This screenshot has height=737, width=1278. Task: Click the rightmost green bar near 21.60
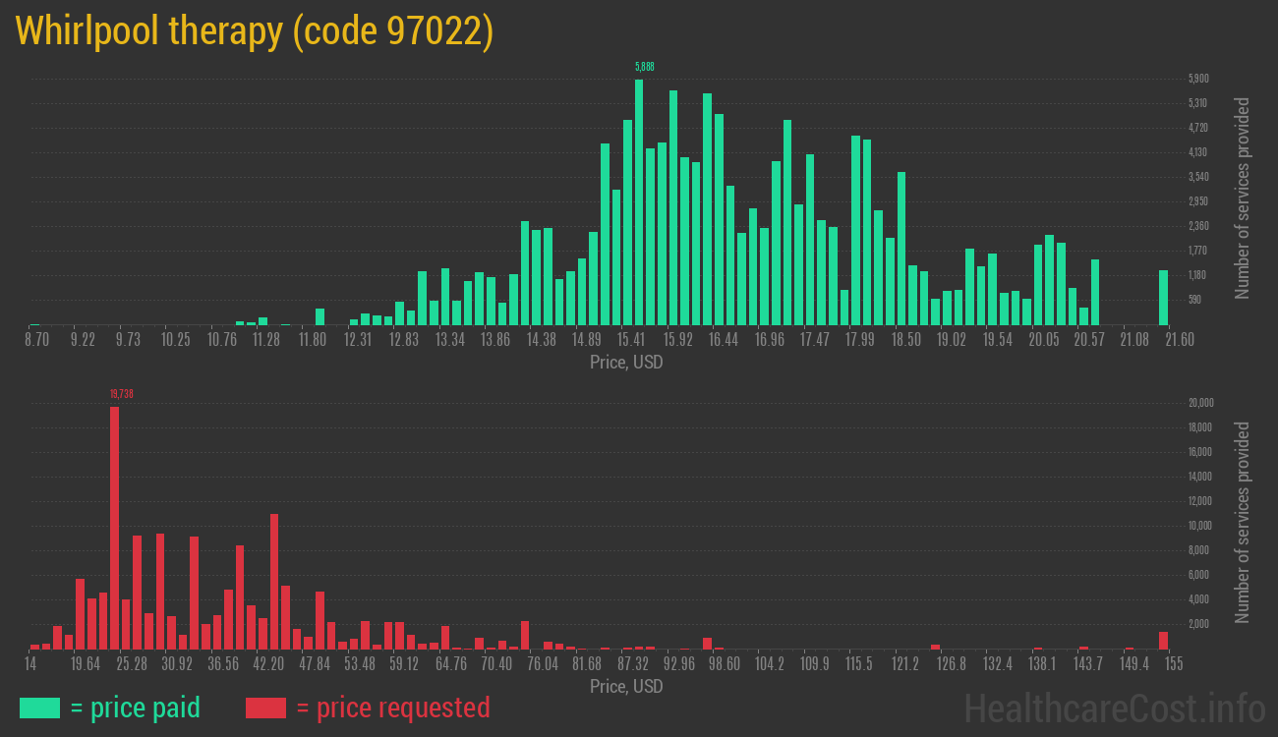(x=1163, y=297)
